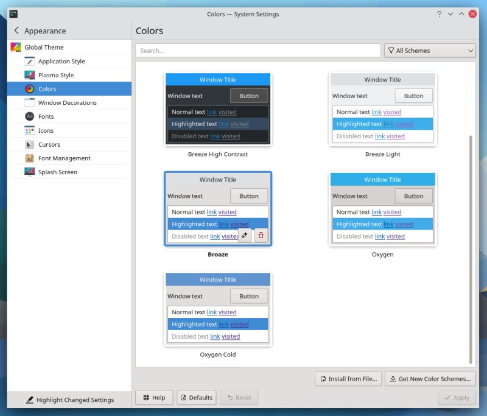This screenshot has height=416, width=487.
Task: Click the red trash icon on Brooze scheme
Action: coord(261,235)
